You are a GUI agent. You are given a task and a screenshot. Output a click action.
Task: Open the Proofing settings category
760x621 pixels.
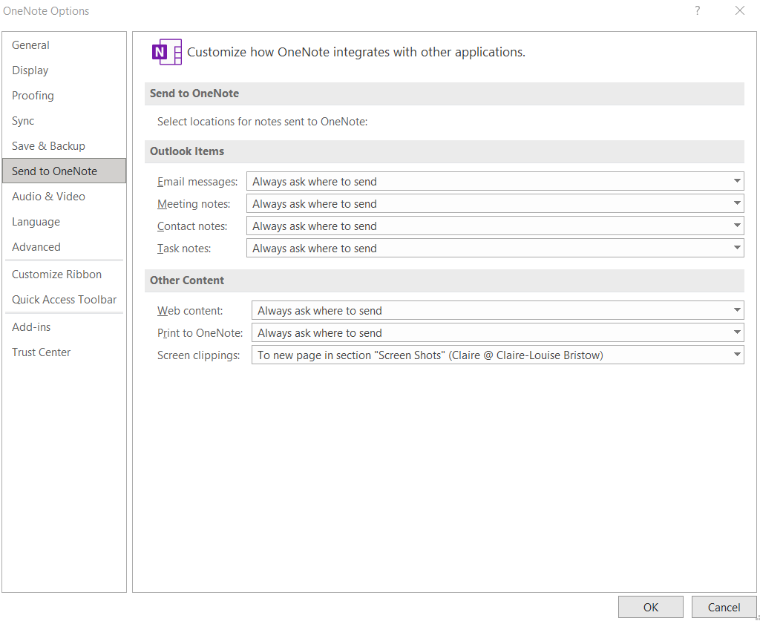click(x=33, y=96)
